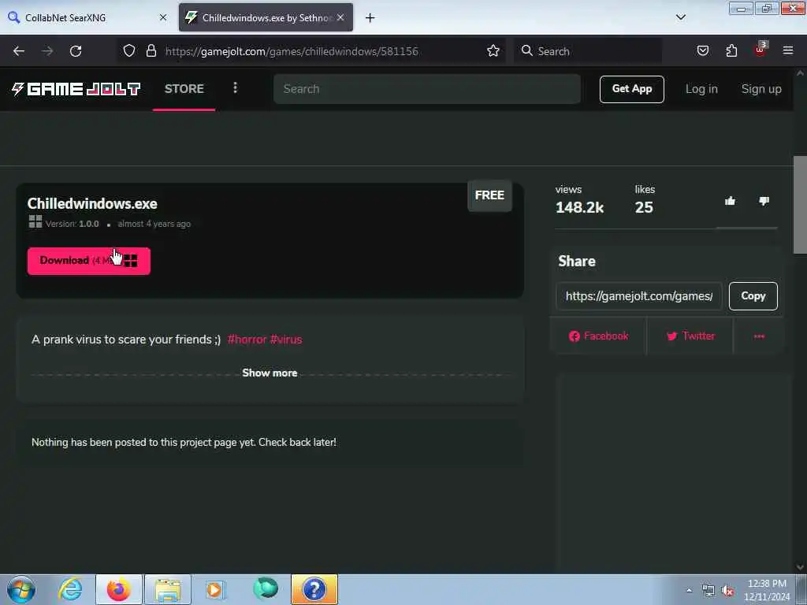Image resolution: width=807 pixels, height=605 pixels.
Task: Open the Sign up link
Action: pos(761,89)
